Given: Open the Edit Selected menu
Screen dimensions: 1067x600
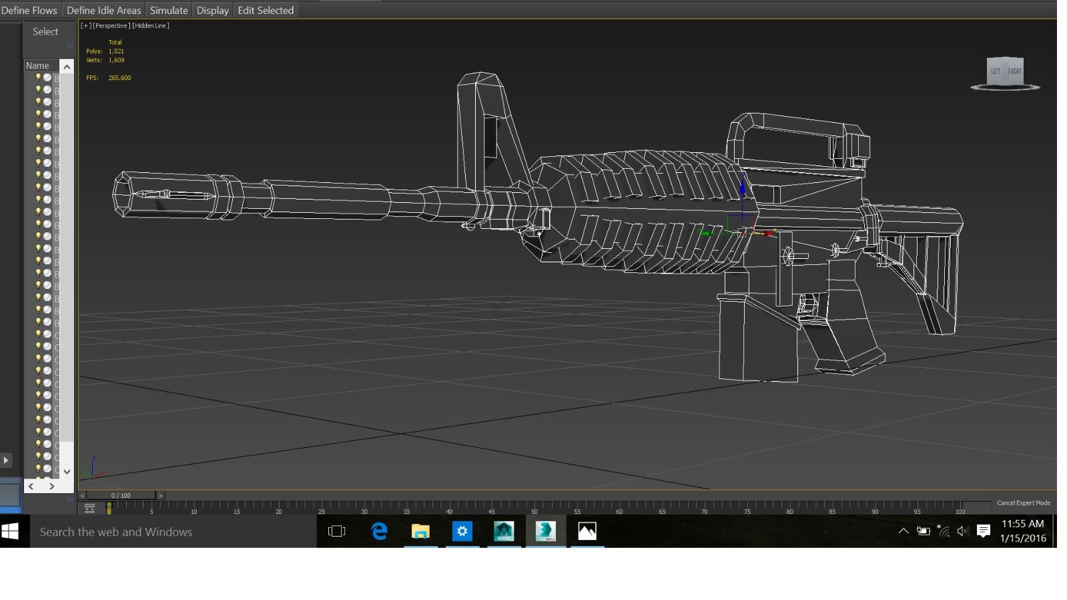Looking at the screenshot, I should 266,10.
